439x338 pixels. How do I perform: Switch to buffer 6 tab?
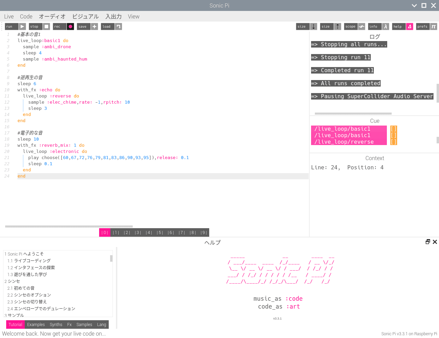[x=171, y=233]
